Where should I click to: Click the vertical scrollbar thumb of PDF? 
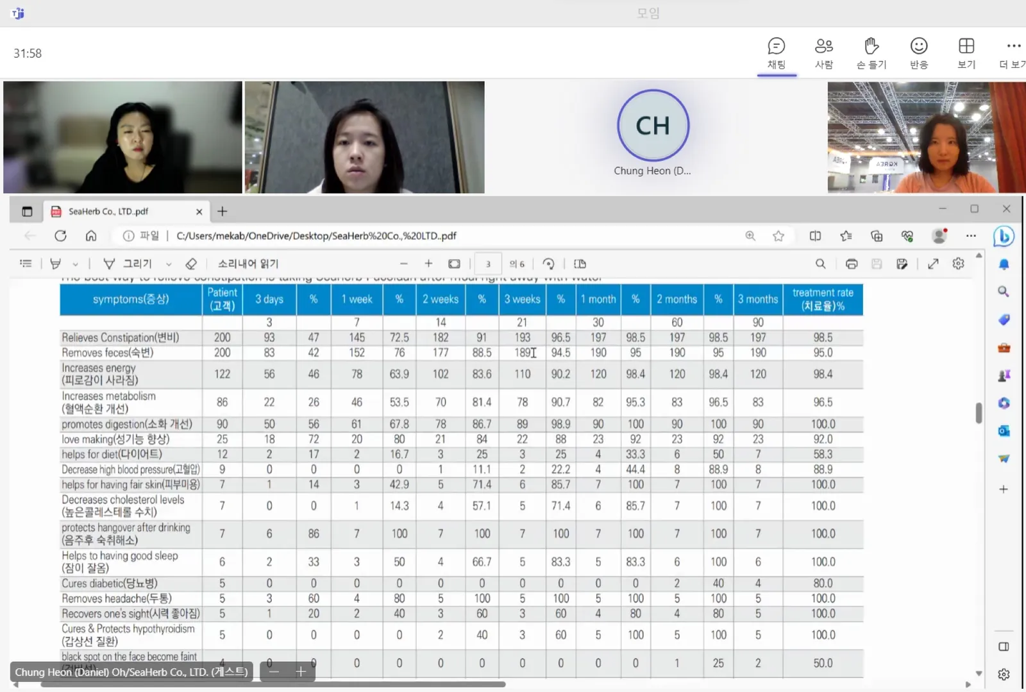coord(979,412)
